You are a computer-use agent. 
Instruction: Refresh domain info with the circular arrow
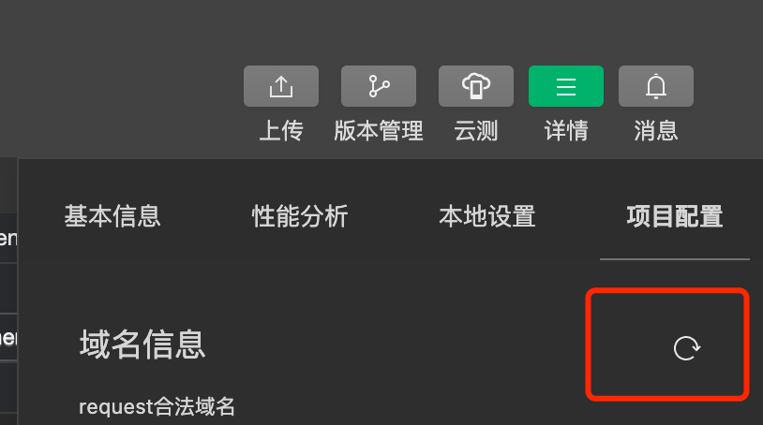[x=686, y=348]
